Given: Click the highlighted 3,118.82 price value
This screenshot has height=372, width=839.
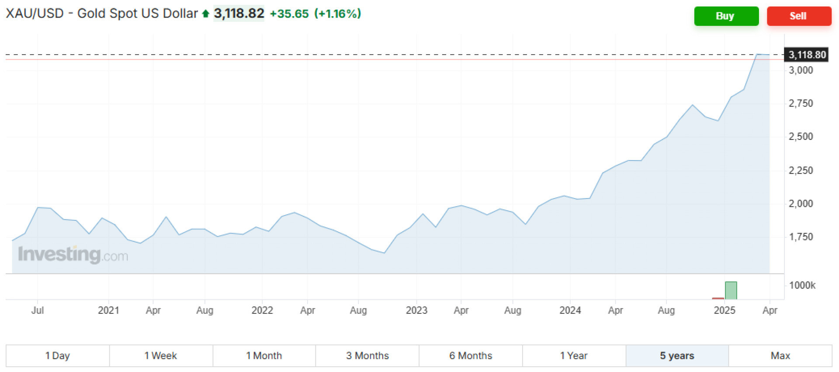Looking at the screenshot, I should click(x=239, y=14).
